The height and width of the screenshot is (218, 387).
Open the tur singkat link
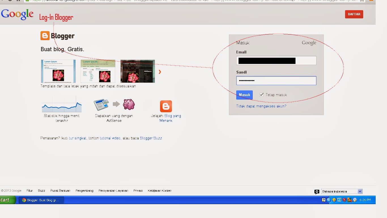point(78,138)
